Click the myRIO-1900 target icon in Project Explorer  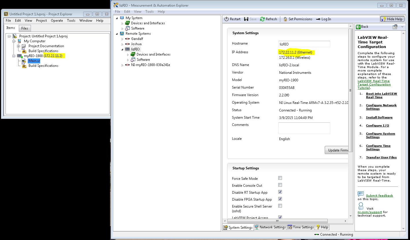pyautogui.click(x=19, y=56)
